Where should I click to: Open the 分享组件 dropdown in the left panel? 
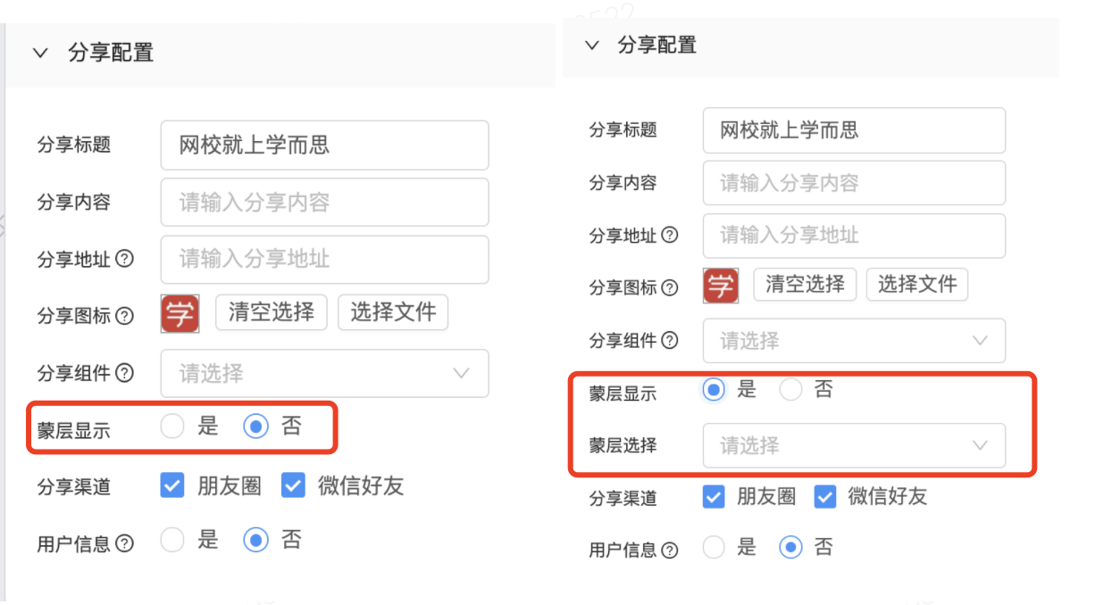[324, 373]
